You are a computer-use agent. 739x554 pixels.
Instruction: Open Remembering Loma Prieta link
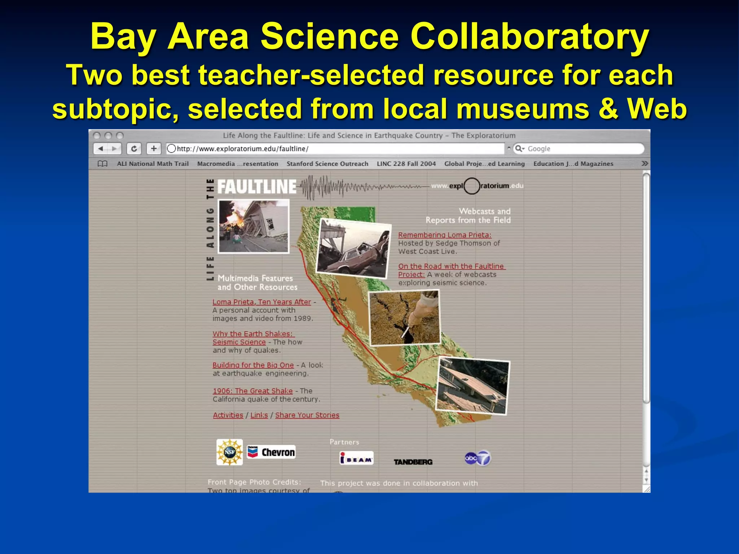(445, 235)
